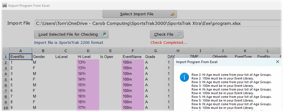The image size is (283, 112).
Task: Click the Check File button
Action: pos(167,34)
